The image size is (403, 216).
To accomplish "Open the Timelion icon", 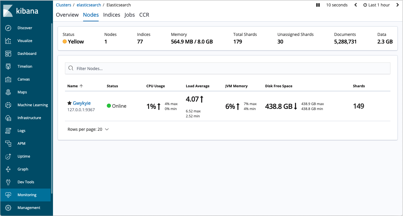I will pos(8,67).
